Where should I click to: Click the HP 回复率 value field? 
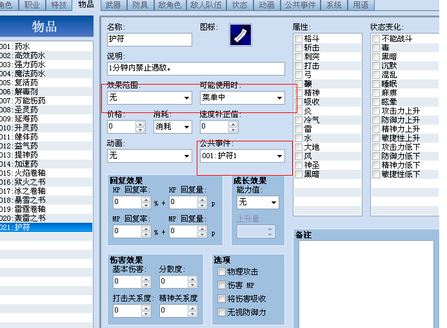[127, 202]
